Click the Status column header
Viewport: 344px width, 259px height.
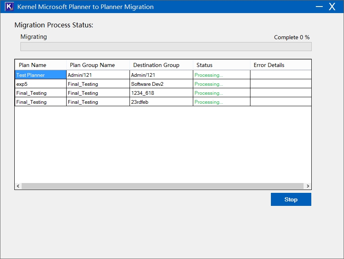204,65
